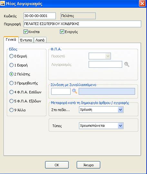The image size is (147, 174).
Task: Select the 0 Εκροή radio option
Action: coord(11,56)
